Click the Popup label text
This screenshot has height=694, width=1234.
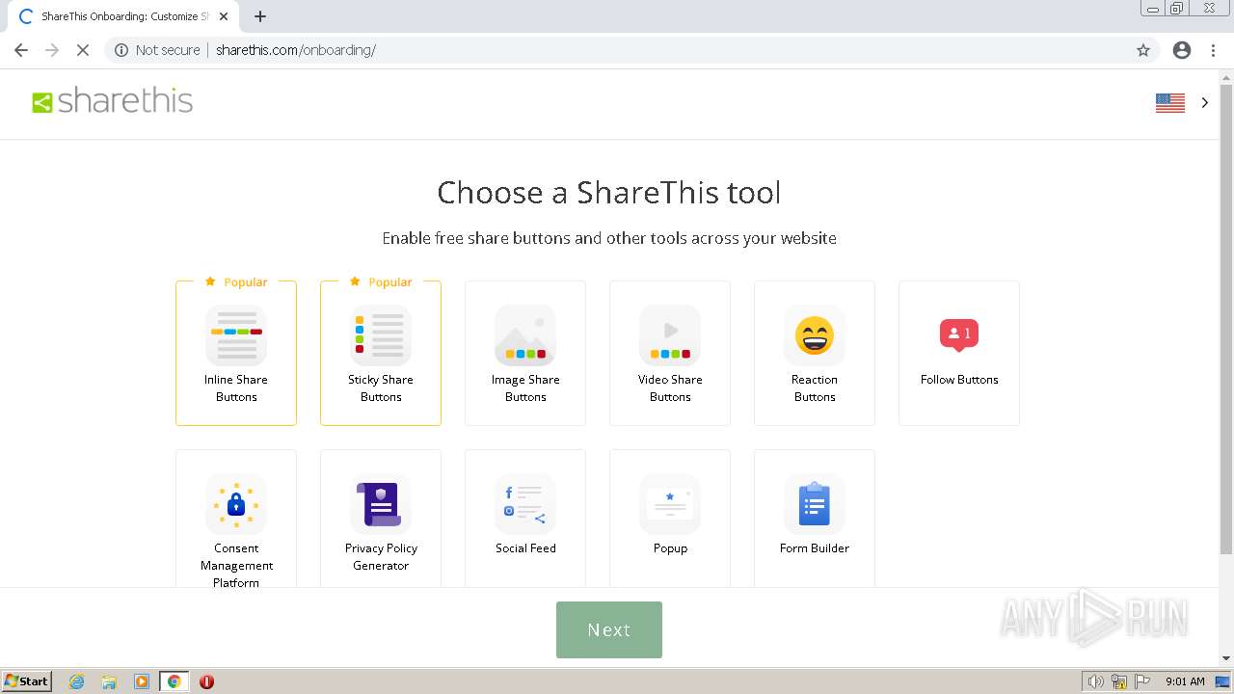670,548
